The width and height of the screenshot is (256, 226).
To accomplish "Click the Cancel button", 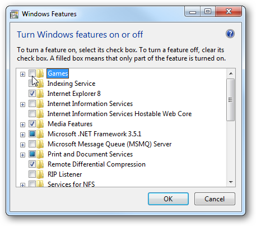I will [215, 199].
